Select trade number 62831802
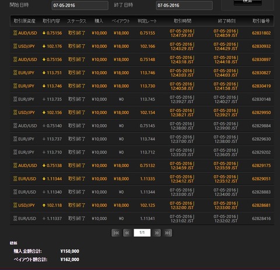This screenshot has width=280, height=270. tap(261, 33)
